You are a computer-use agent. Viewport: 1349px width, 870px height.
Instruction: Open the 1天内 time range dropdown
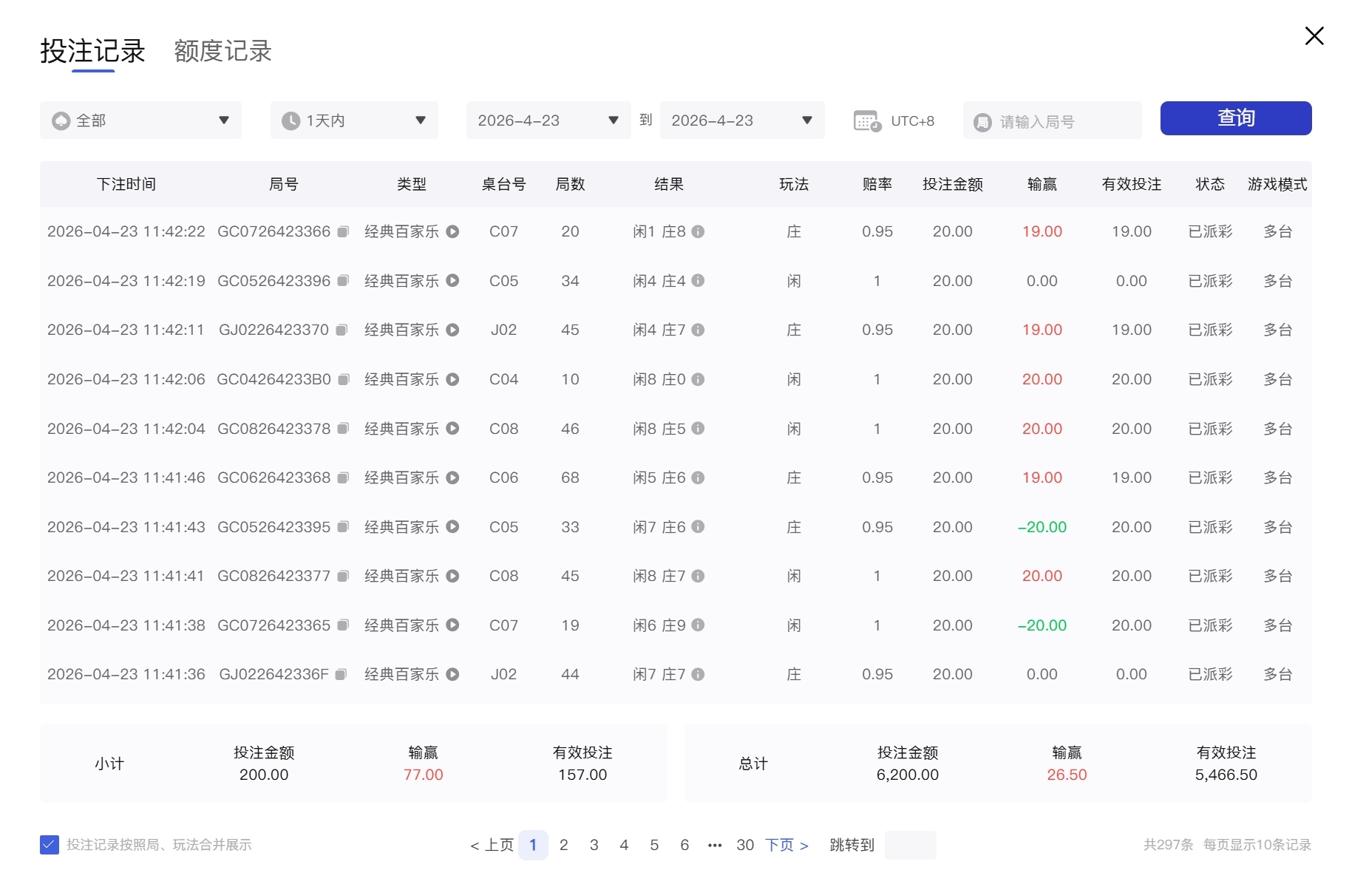pos(354,120)
